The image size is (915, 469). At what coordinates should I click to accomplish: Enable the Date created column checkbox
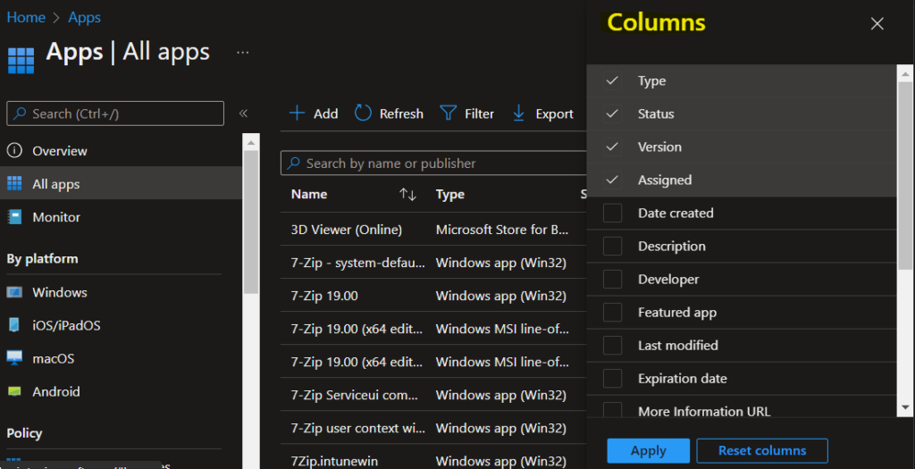click(x=612, y=213)
